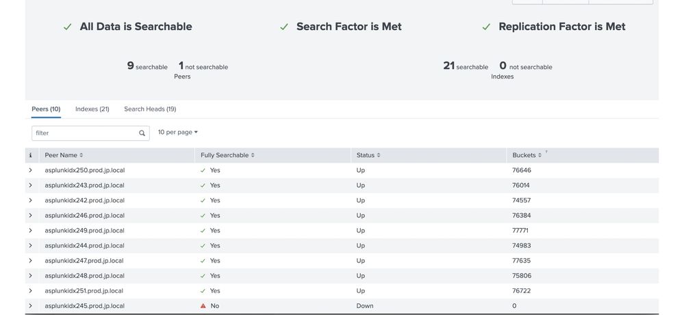Sort by Status column sort icon
This screenshot has height=315, width=684.
click(379, 156)
